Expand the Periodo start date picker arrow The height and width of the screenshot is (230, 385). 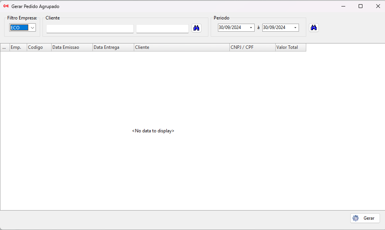pyautogui.click(x=251, y=28)
